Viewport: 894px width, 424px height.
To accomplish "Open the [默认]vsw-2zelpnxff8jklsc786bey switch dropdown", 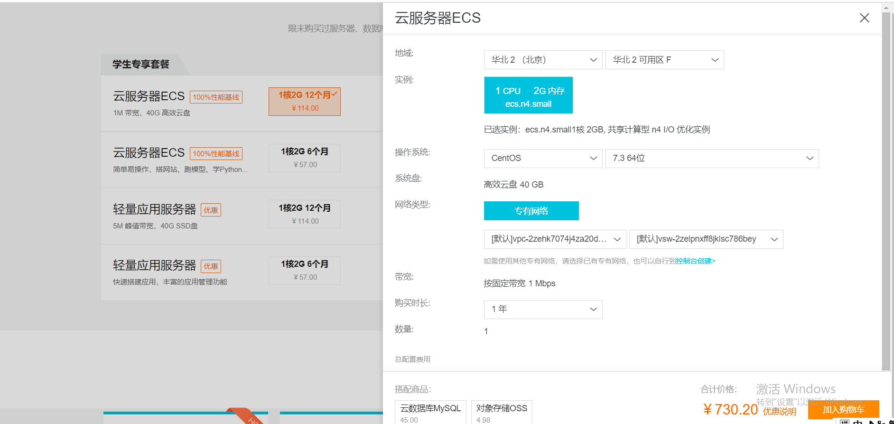I will coord(706,239).
